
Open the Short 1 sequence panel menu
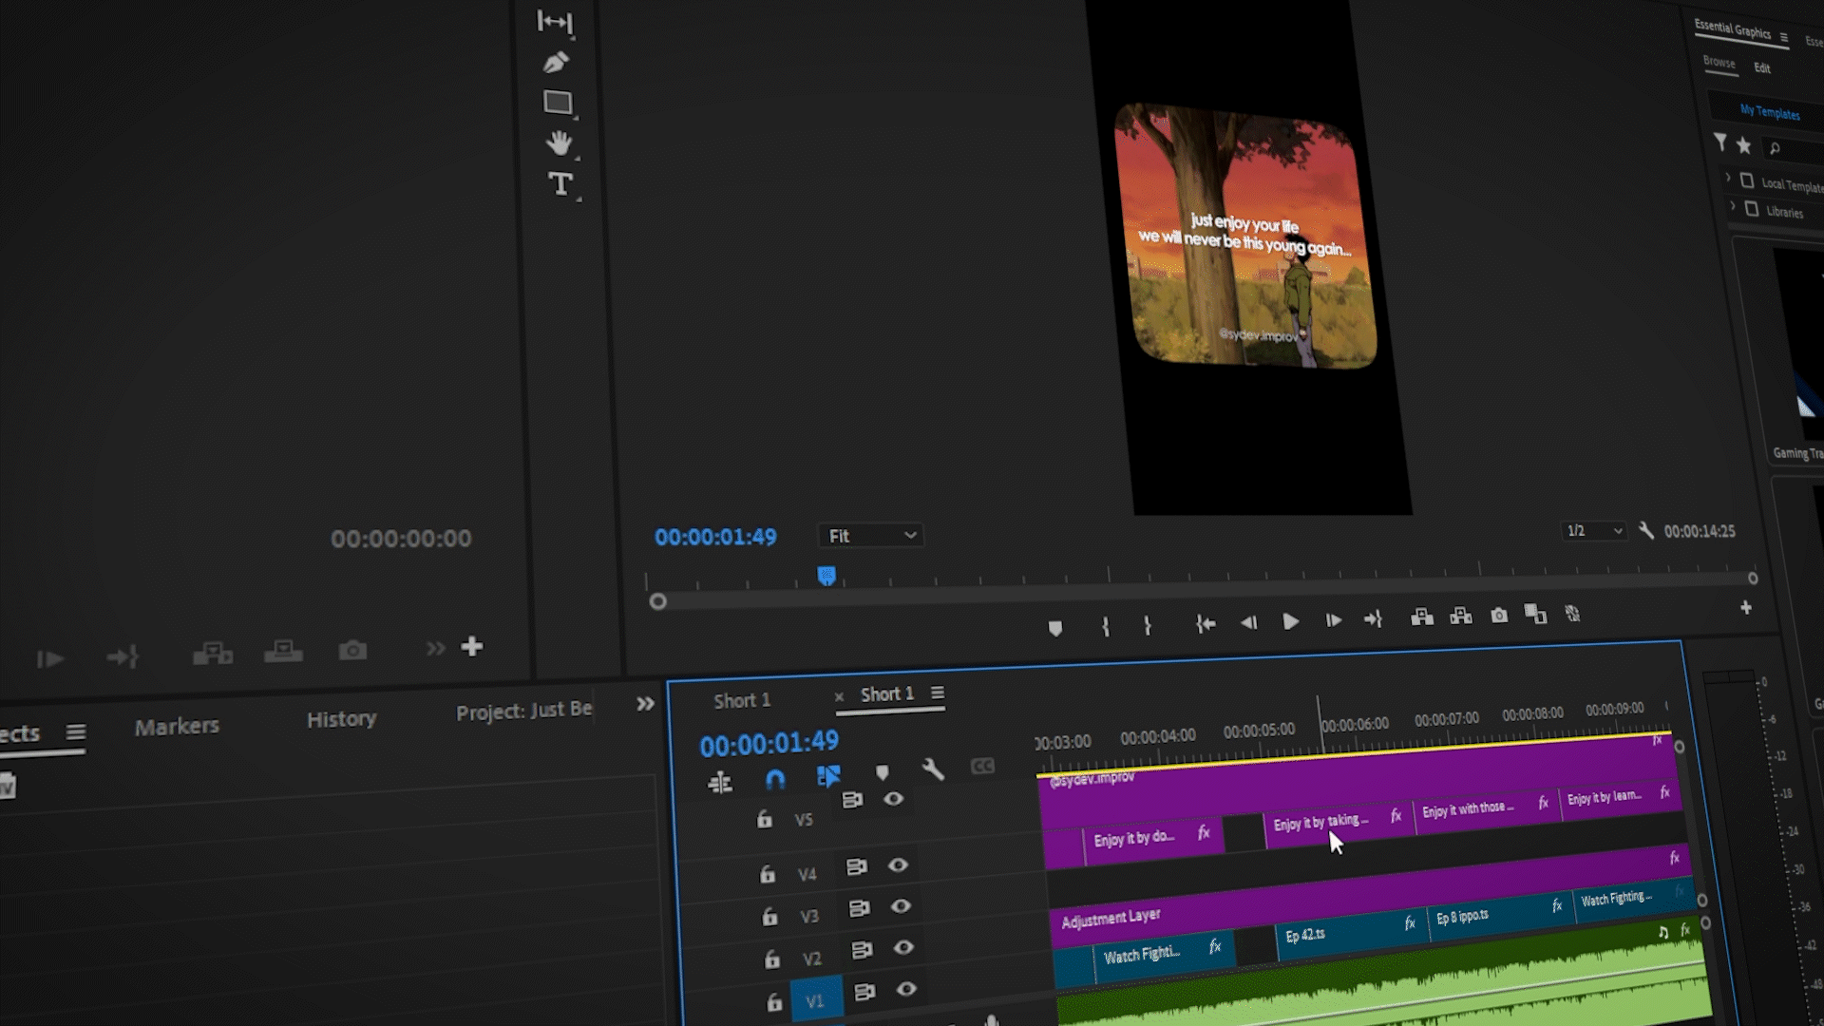(x=938, y=693)
